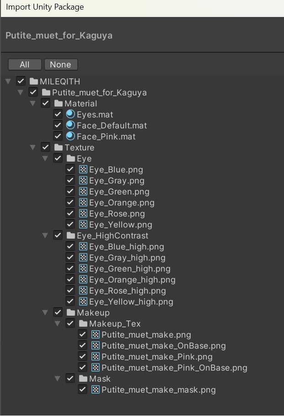This screenshot has height=416, width=284.
Task: Click the Eyes.mat material icon
Action: tap(70, 114)
